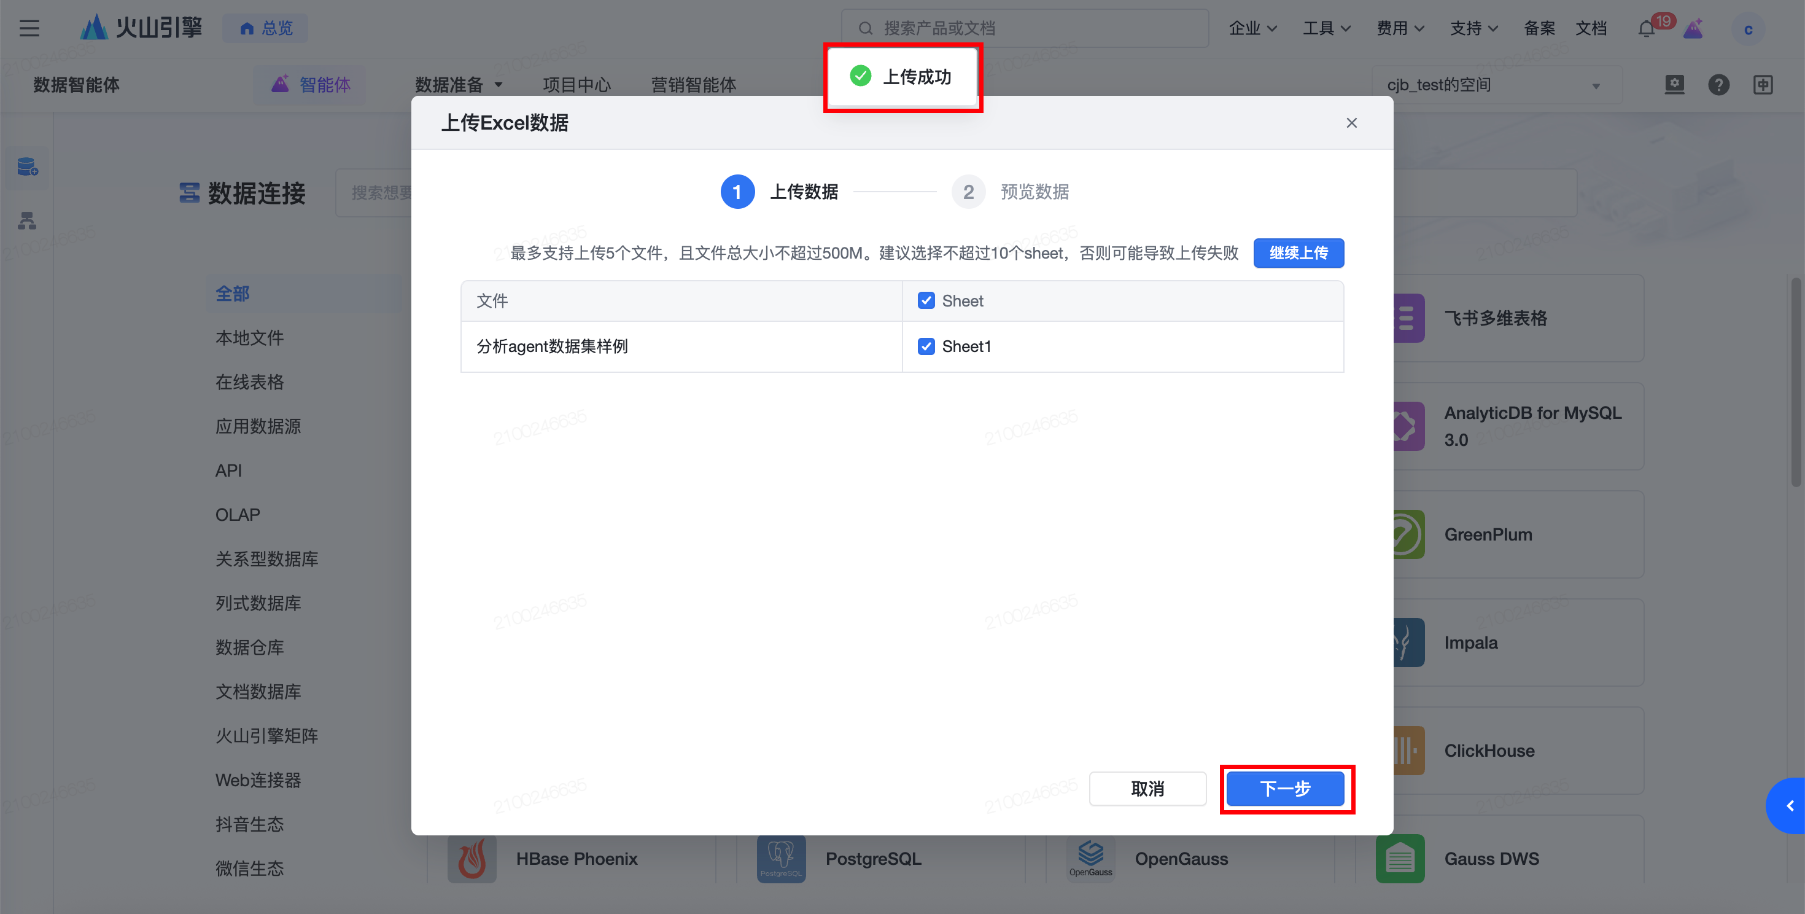Select the 抖音生态 category

(x=249, y=824)
